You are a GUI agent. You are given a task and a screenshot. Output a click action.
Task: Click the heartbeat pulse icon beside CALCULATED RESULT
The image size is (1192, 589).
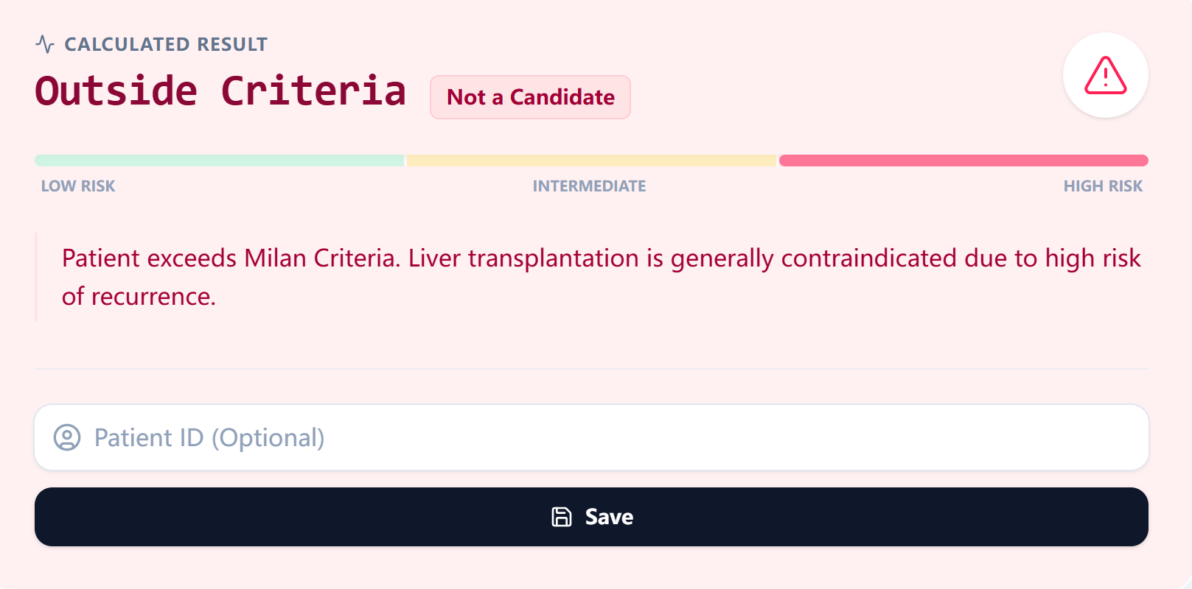click(45, 44)
